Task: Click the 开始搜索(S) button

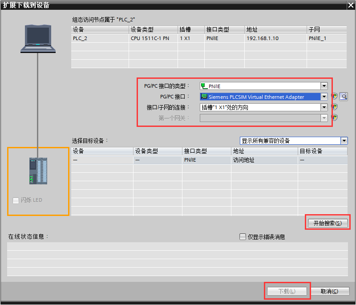Action: click(x=328, y=223)
